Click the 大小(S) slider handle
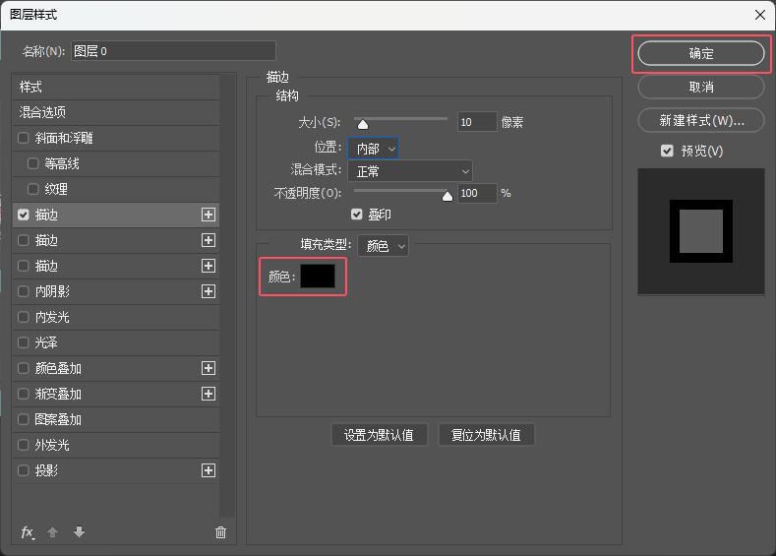The width and height of the screenshot is (776, 556). (x=363, y=124)
